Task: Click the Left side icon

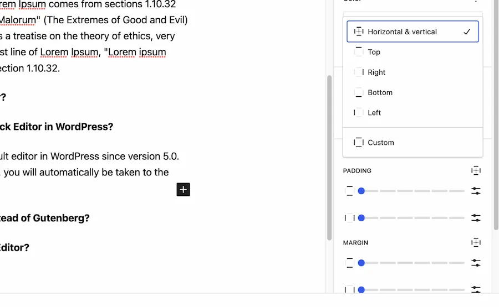Action: click(358, 113)
